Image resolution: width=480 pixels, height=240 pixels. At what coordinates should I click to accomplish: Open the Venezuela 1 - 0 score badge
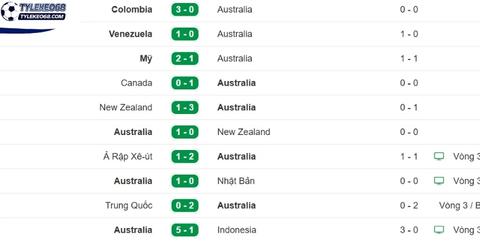point(185,34)
